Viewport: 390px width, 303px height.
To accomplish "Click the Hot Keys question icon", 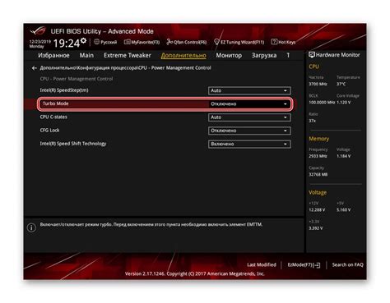I will coord(274,42).
